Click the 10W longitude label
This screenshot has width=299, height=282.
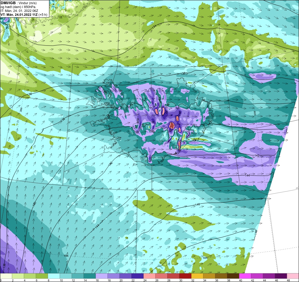coord(255,113)
